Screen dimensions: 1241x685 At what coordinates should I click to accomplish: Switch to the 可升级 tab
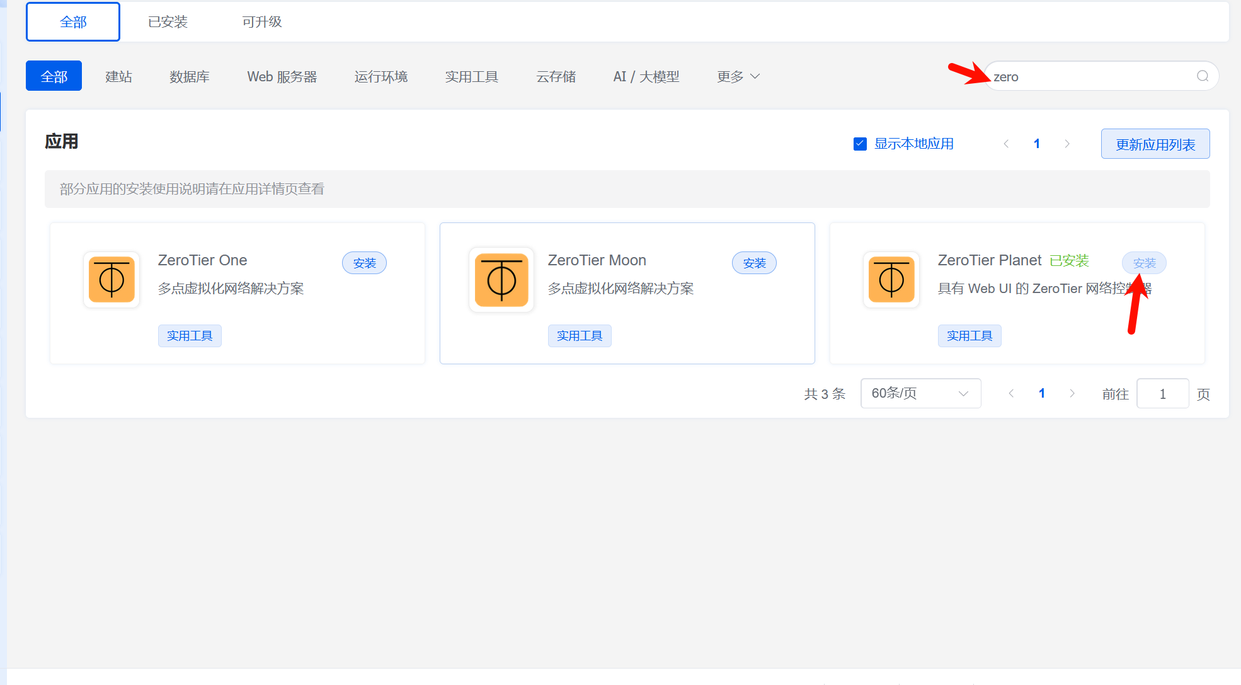click(262, 22)
